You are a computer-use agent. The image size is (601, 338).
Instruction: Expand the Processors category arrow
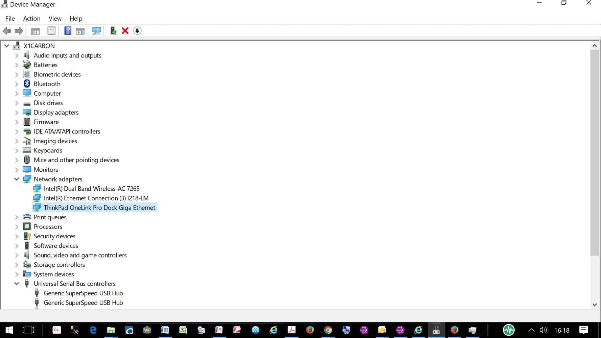(x=17, y=227)
